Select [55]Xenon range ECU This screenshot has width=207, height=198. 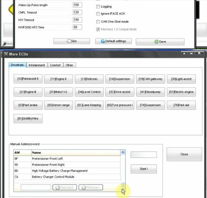(x=59, y=105)
